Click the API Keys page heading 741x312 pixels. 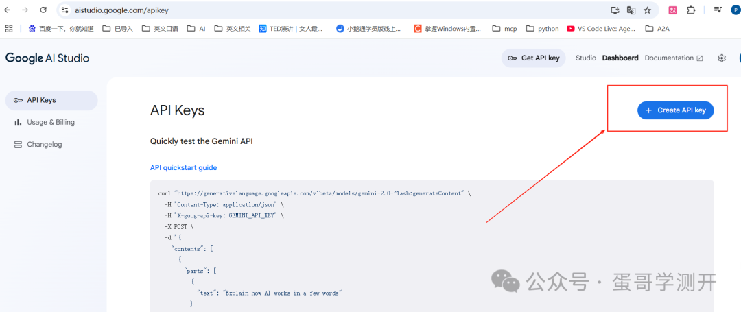pos(177,110)
